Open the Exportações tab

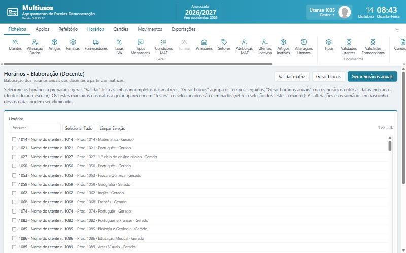click(183, 29)
